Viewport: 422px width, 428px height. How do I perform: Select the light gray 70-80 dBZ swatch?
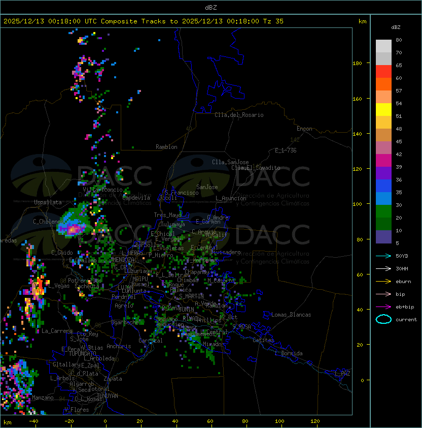(x=383, y=46)
